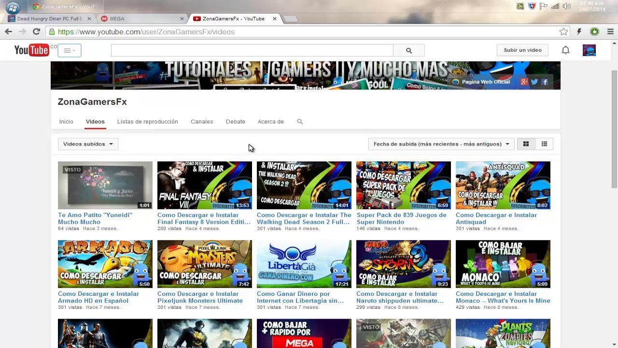
Task: Open the Debate tab
Action: point(236,122)
